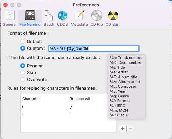Choose Skip for existing files
Image resolution: width=172 pixels, height=139 pixels.
(x=23, y=72)
